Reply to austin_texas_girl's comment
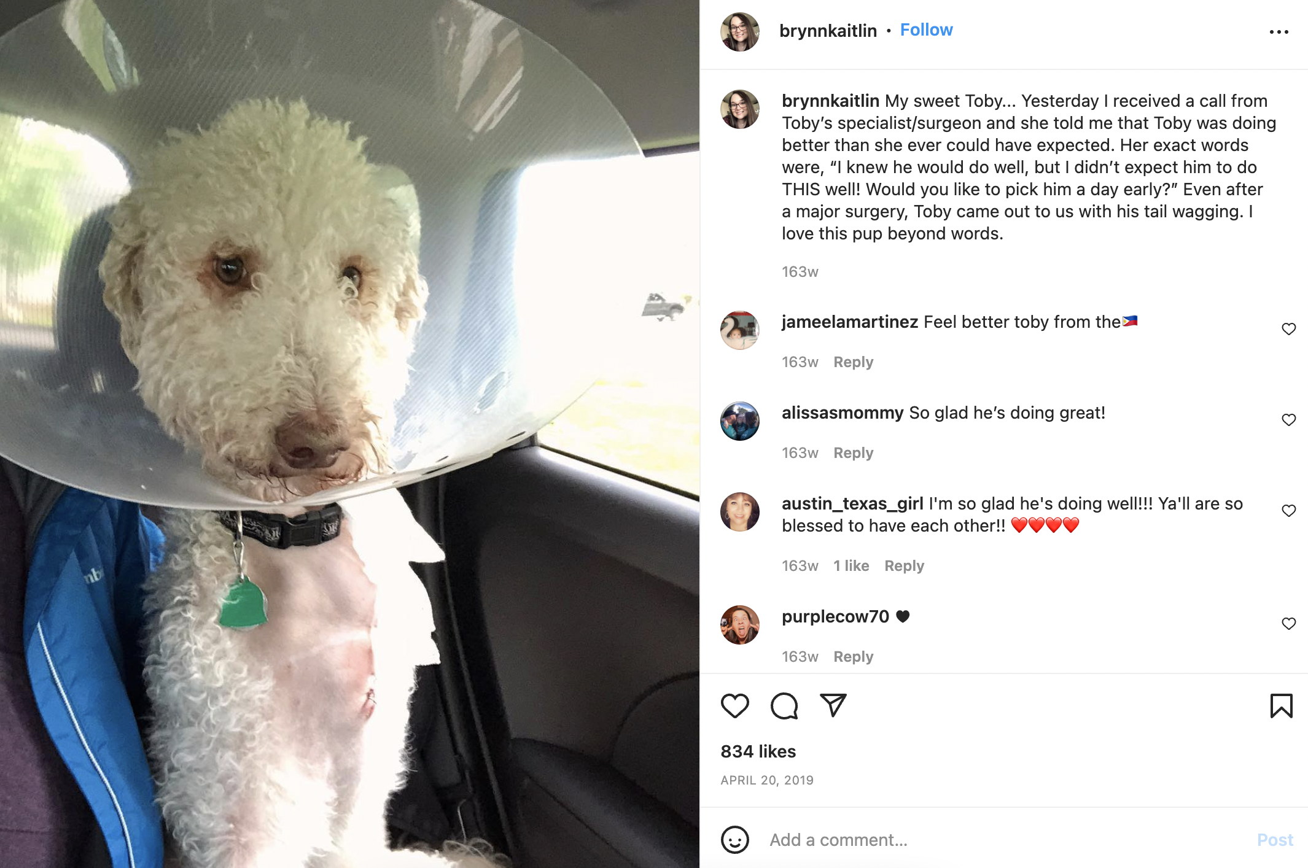Screen dimensions: 1308x868 coord(904,566)
